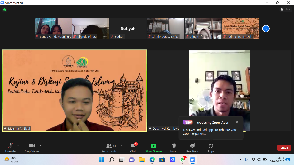The height and width of the screenshot is (165, 294).
Task: Open the View layout menu
Action: click(285, 9)
